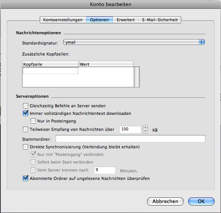Screen dimensions: 221x213
Task: Decrease the KB value with the down stepper arrow
Action: click(145, 131)
